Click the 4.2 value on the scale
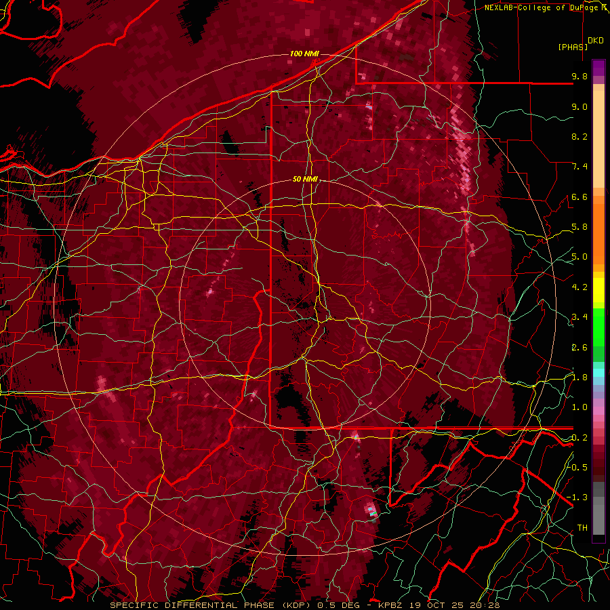610x610 pixels. click(x=579, y=287)
